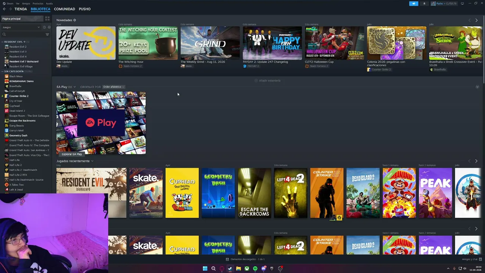Open the EA Play shelf dropdown
This screenshot has height=273, width=485.
pos(75,87)
